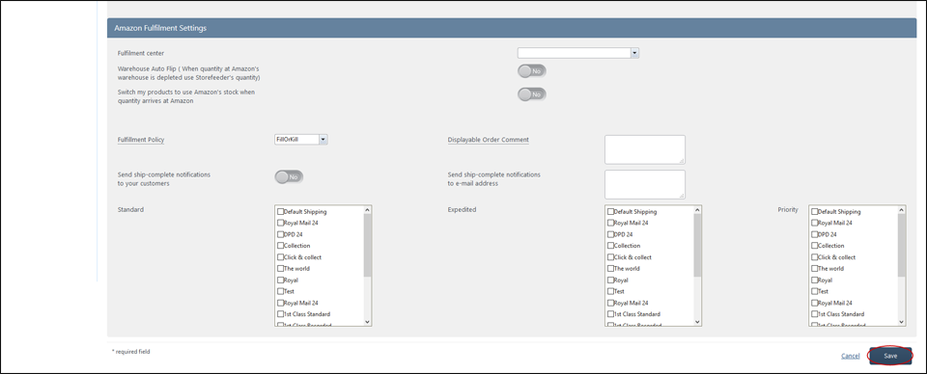Check Royal in the Standard list
927x374 pixels.
pos(280,280)
